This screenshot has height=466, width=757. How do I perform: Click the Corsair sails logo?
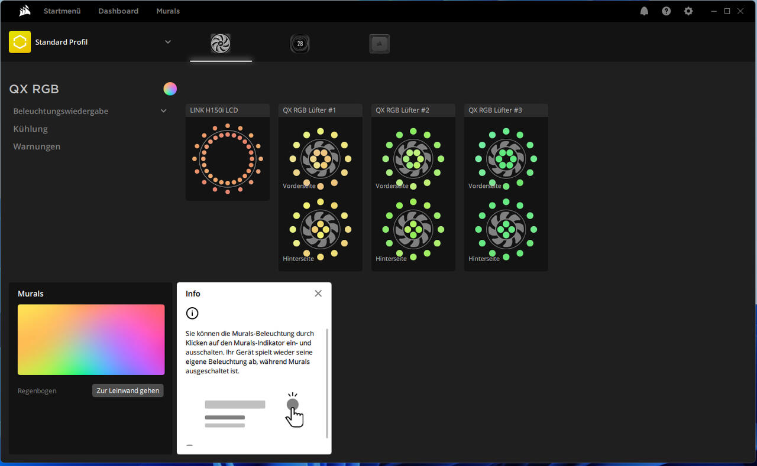24,11
